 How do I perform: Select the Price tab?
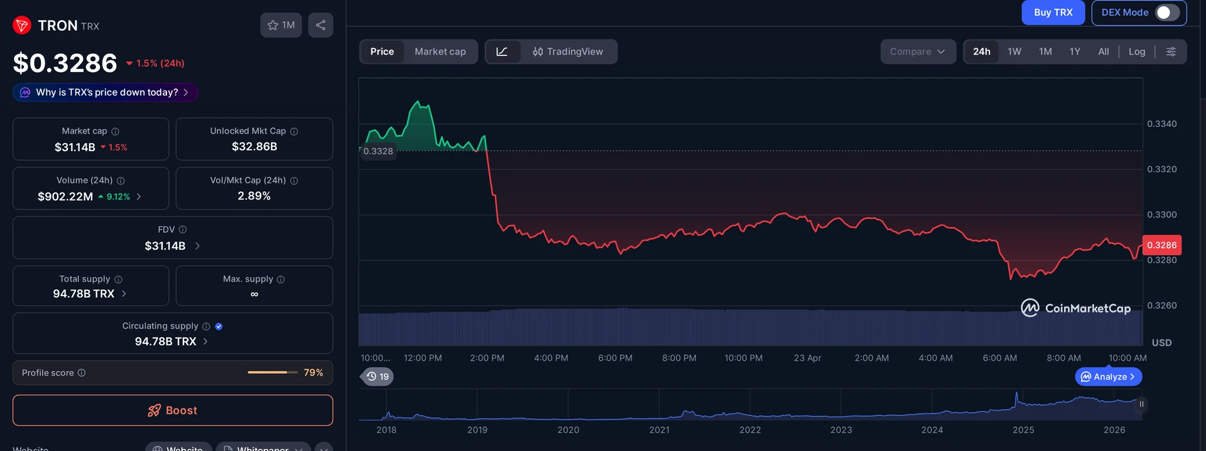coord(382,51)
